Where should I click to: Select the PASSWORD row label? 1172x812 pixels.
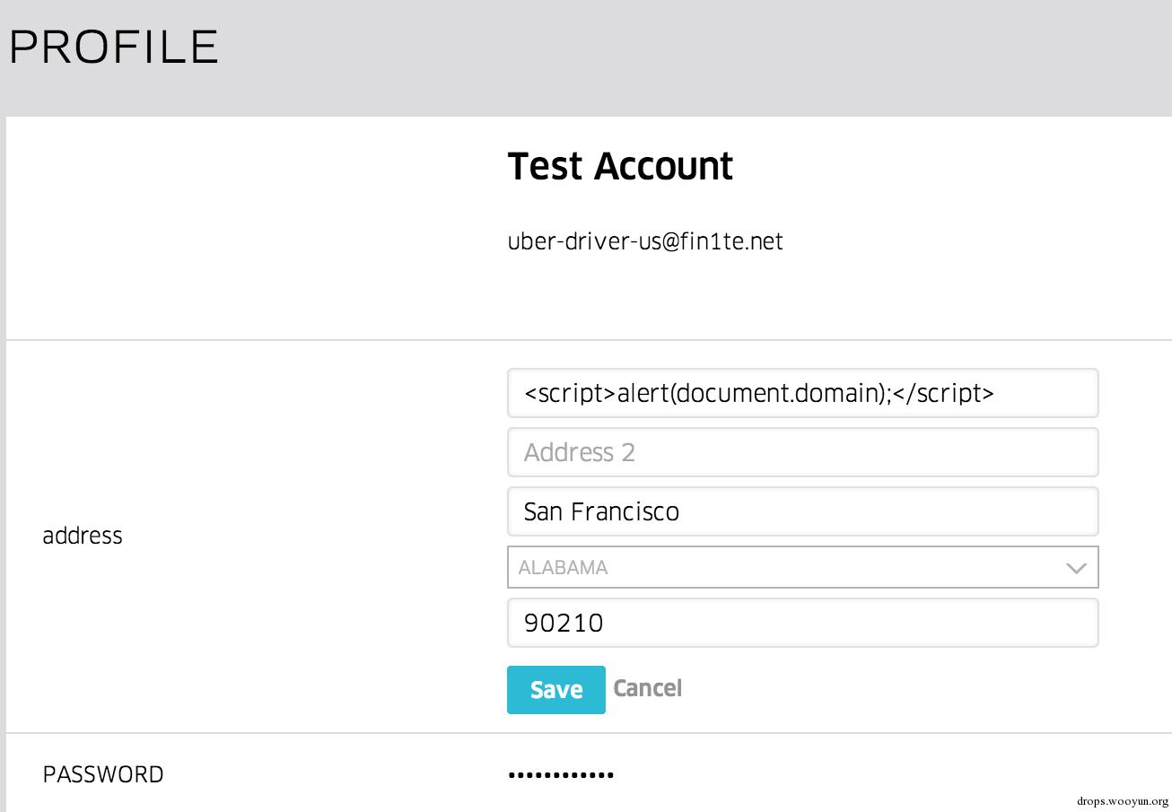103,774
